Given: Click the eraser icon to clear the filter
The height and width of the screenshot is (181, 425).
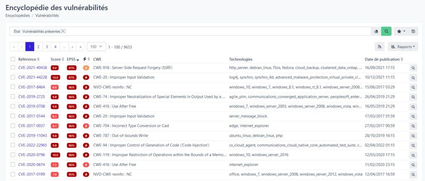Looking at the screenshot, I should pyautogui.click(x=376, y=32).
